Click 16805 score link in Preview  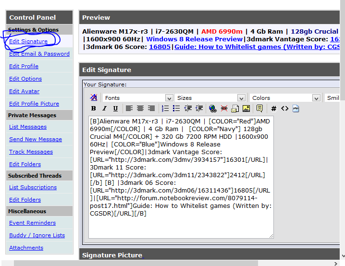(x=160, y=47)
